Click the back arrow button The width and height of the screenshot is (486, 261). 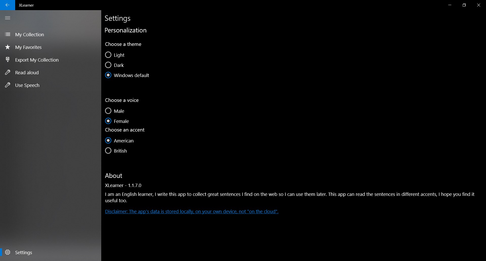(x=7, y=5)
